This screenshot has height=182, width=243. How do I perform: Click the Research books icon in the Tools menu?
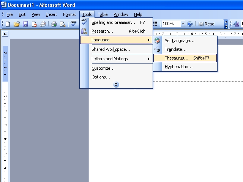84,31
